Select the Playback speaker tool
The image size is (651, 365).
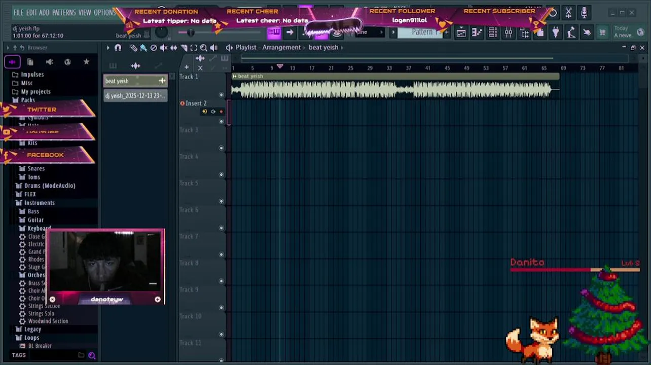point(213,48)
